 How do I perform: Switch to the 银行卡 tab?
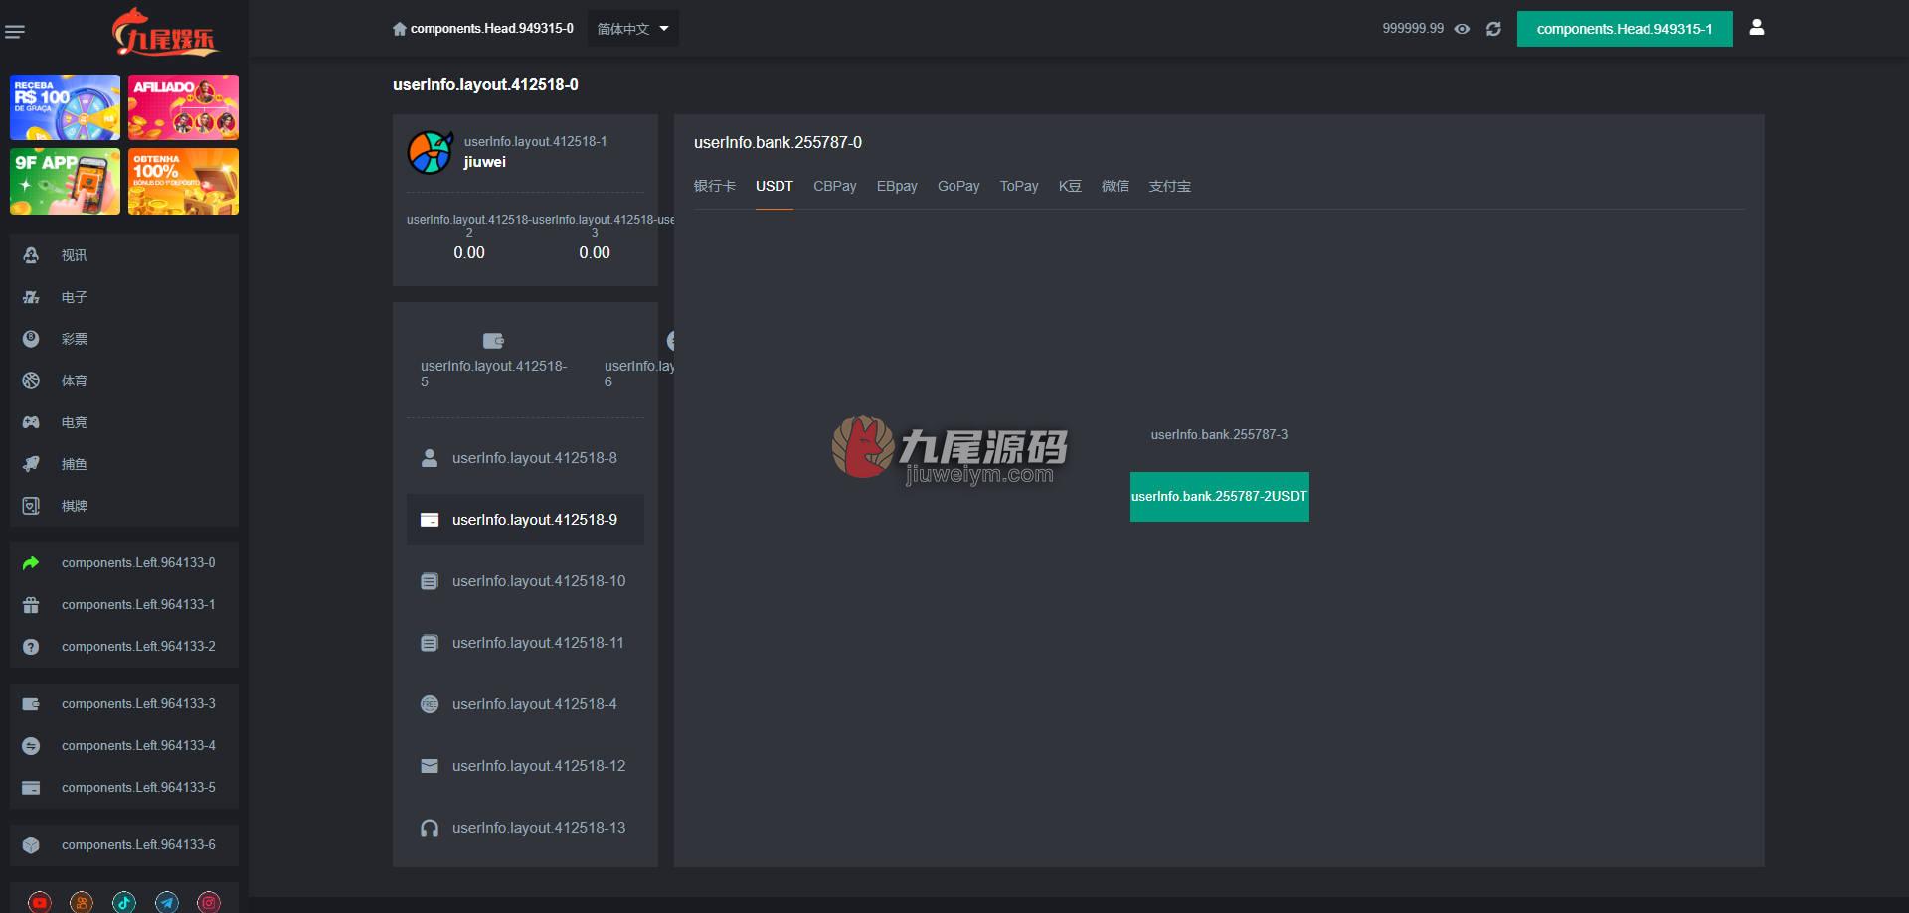tap(715, 186)
